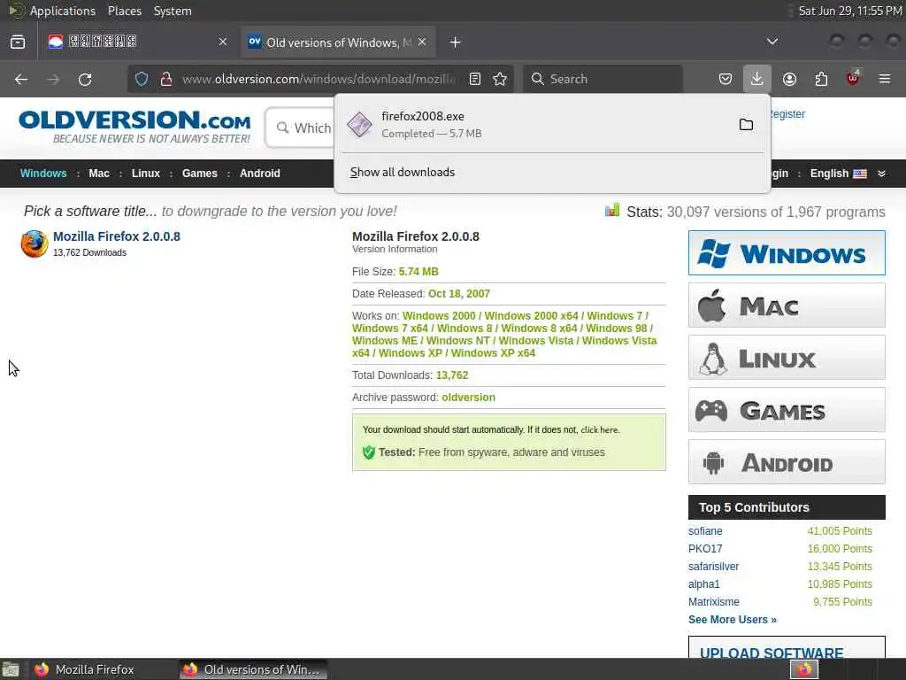Toggle reader view icon in address bar

[x=475, y=79]
